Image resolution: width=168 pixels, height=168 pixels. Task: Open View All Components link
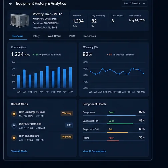pos(94,151)
